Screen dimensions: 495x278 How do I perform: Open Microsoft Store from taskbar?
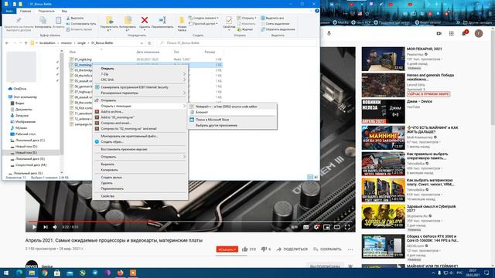pos(57,273)
